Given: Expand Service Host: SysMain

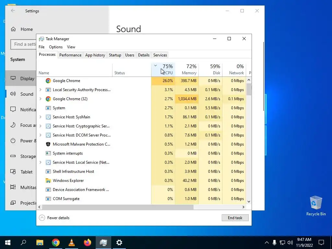Looking at the screenshot, I should [x=41, y=117].
